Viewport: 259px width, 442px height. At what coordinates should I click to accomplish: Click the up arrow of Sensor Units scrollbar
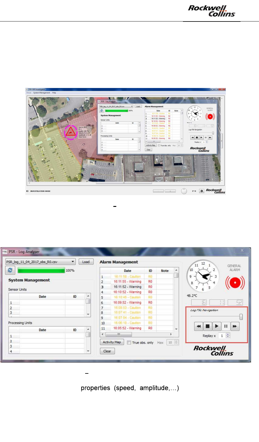click(88, 296)
